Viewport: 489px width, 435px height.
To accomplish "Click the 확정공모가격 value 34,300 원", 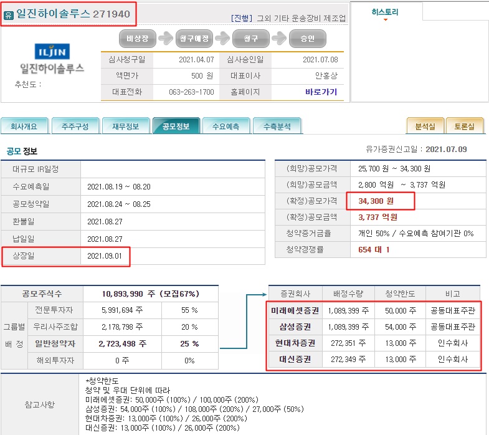I will tap(376, 201).
